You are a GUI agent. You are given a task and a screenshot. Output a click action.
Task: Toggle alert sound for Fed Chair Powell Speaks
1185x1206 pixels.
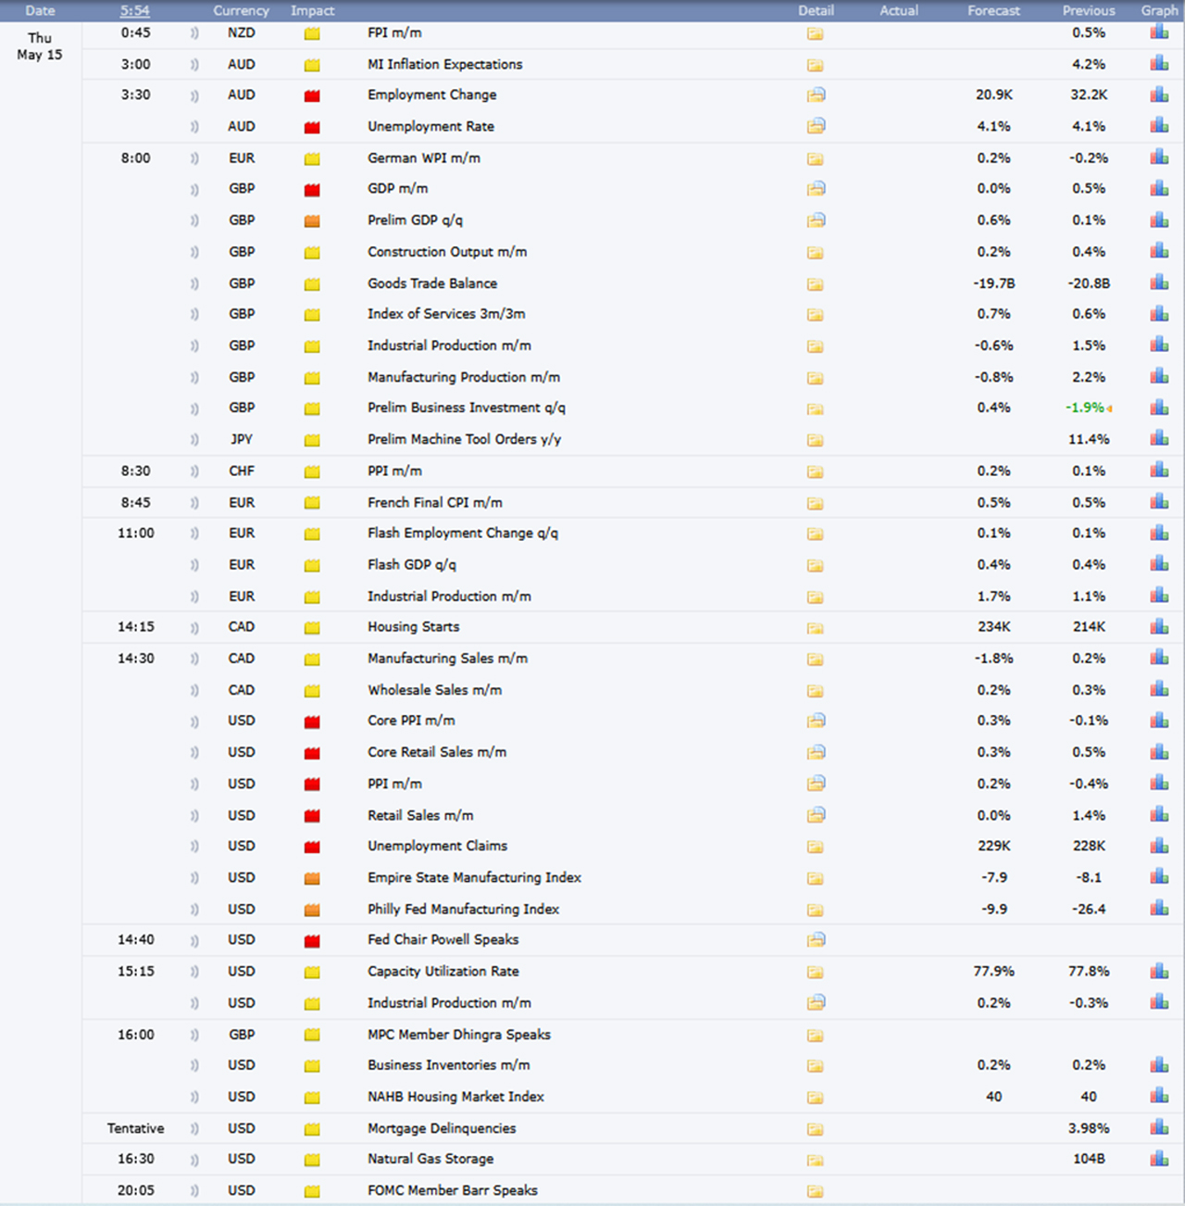click(194, 940)
